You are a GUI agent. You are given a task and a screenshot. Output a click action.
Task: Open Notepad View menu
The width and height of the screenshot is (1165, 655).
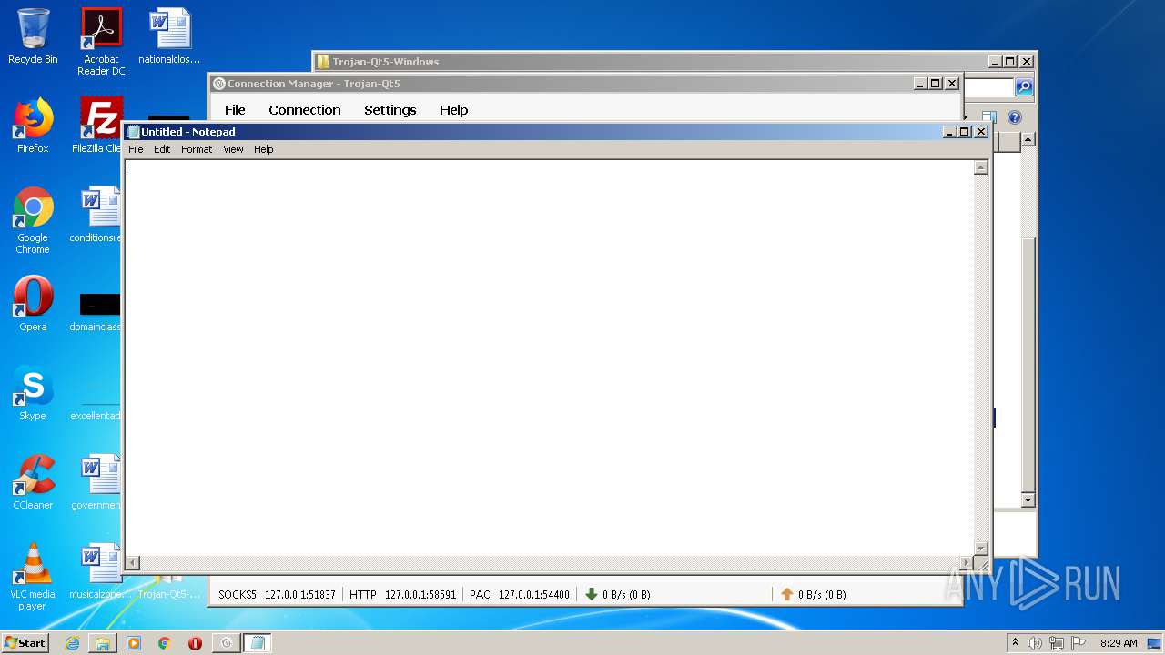click(233, 149)
